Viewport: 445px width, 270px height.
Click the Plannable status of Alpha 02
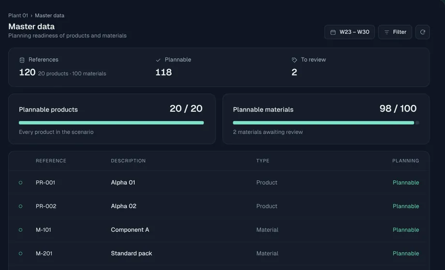coord(406,206)
